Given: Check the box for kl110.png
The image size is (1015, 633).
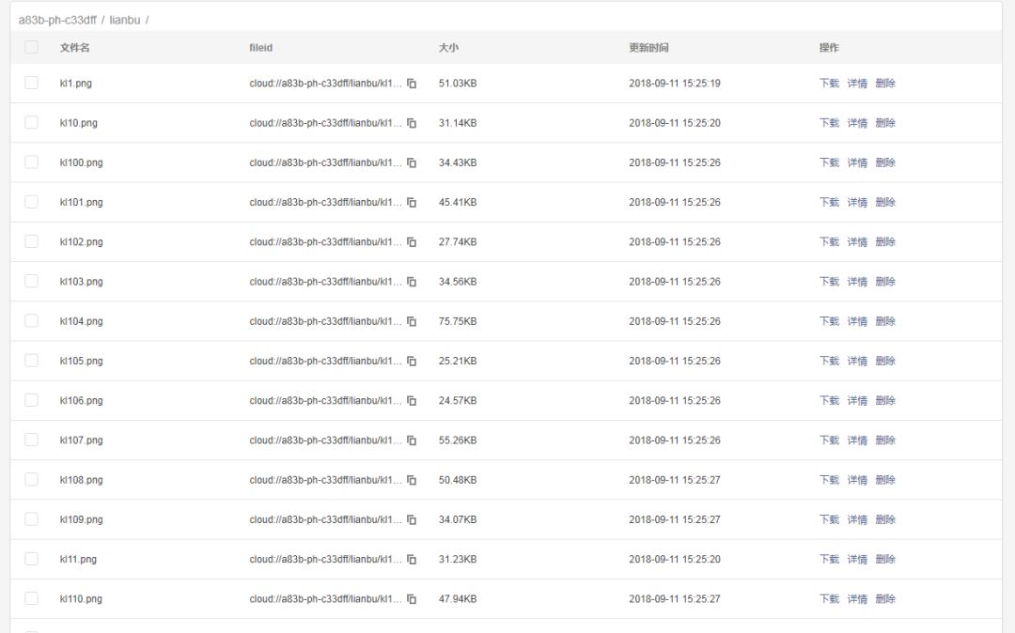Looking at the screenshot, I should tap(31, 599).
